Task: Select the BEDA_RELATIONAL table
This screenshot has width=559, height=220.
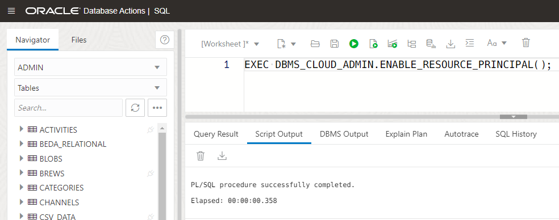Action: pos(73,144)
